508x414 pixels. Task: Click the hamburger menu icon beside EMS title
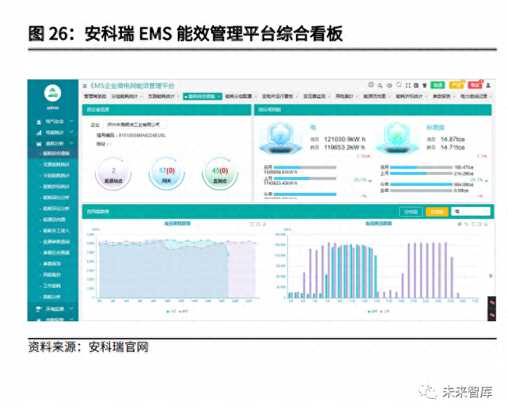tap(85, 86)
